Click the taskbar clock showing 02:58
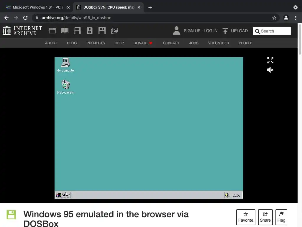The width and height of the screenshot is (302, 227). point(236,195)
